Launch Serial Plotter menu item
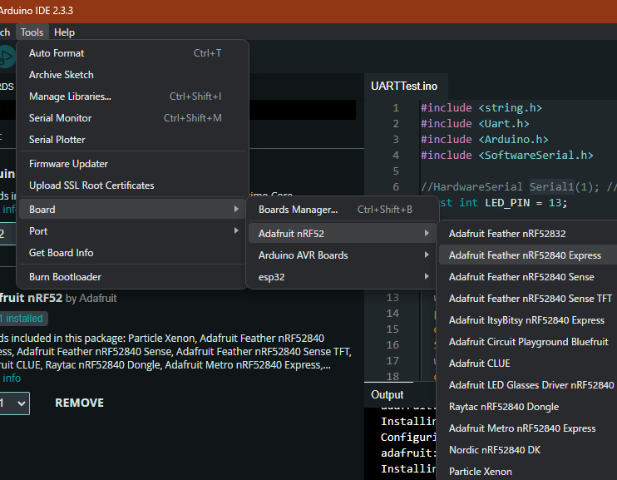This screenshot has height=480, width=617. pos(132,140)
